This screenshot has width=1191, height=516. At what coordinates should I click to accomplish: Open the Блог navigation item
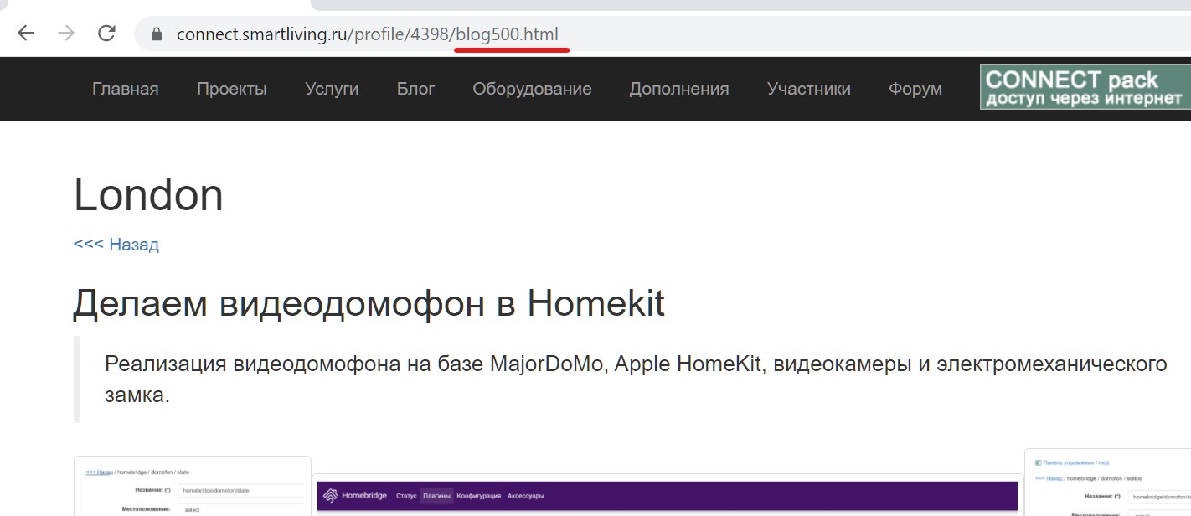coord(416,89)
